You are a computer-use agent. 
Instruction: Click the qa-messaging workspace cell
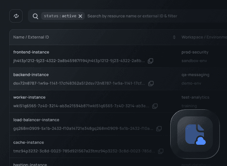[x=196, y=75]
